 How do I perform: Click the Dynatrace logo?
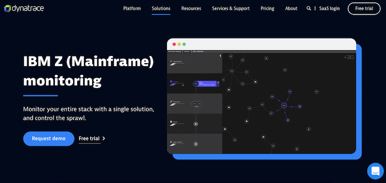(24, 8)
